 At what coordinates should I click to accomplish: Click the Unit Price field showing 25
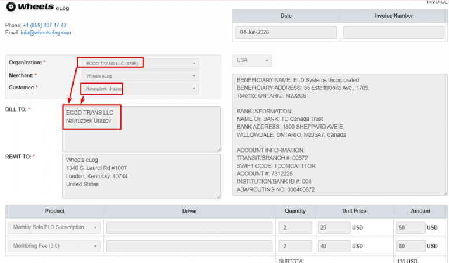point(334,227)
